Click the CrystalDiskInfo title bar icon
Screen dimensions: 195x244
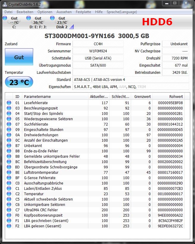point(5,4)
